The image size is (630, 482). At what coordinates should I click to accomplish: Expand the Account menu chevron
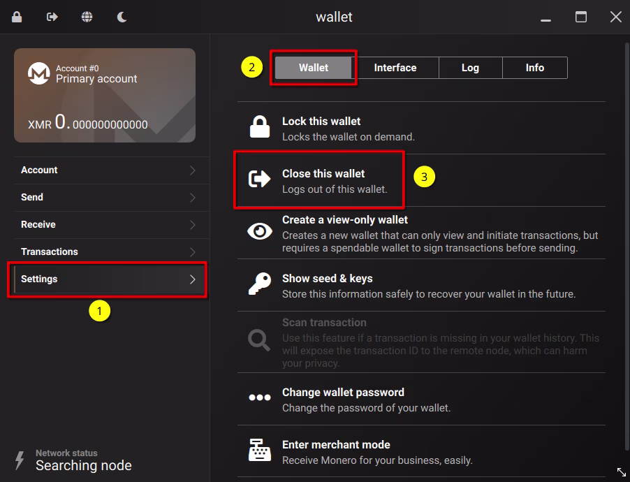[x=193, y=170]
